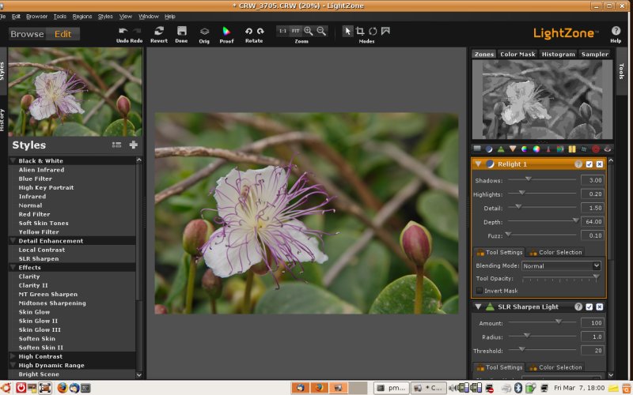The image size is (633, 395).
Task: Click the add new style plus icon
Action: [x=133, y=145]
